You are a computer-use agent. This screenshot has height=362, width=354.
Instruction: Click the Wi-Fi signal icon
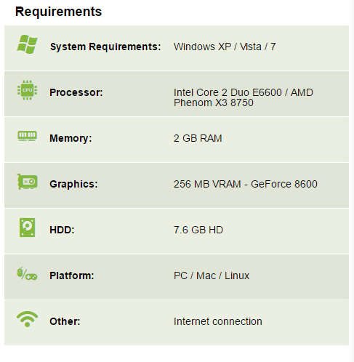click(x=27, y=319)
